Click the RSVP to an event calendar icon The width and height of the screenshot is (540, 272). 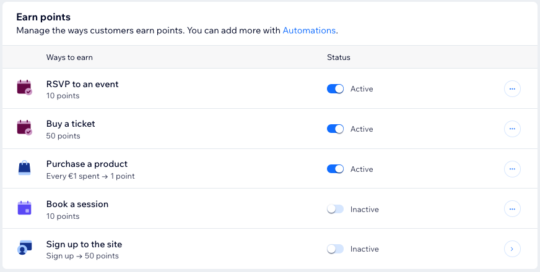pyautogui.click(x=24, y=88)
